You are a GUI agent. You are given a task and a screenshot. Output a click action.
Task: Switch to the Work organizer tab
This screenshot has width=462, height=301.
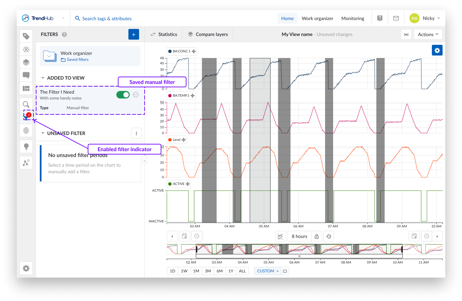pos(317,18)
